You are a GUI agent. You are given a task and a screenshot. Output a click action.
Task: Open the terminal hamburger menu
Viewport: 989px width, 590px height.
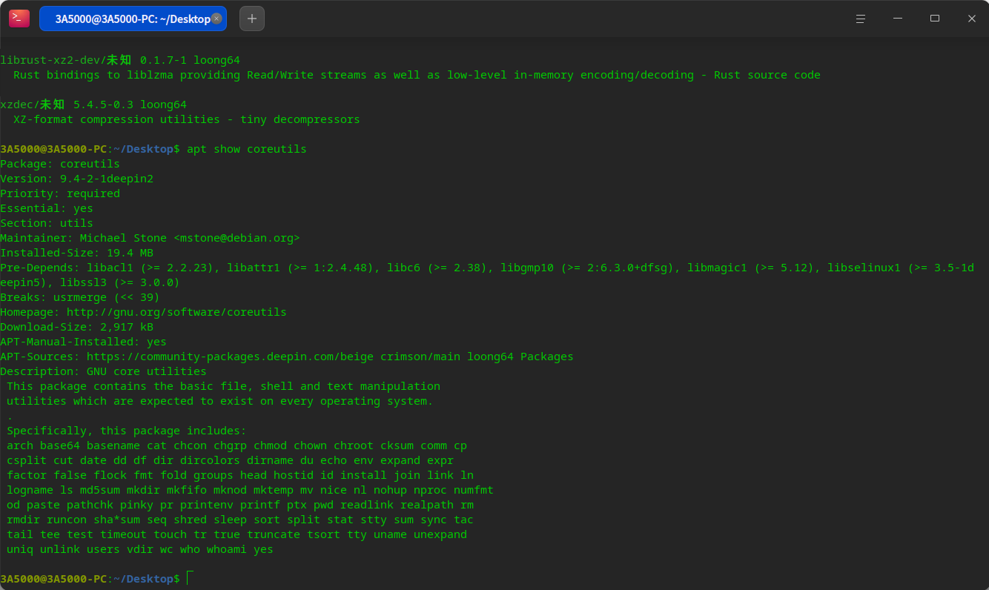click(861, 19)
